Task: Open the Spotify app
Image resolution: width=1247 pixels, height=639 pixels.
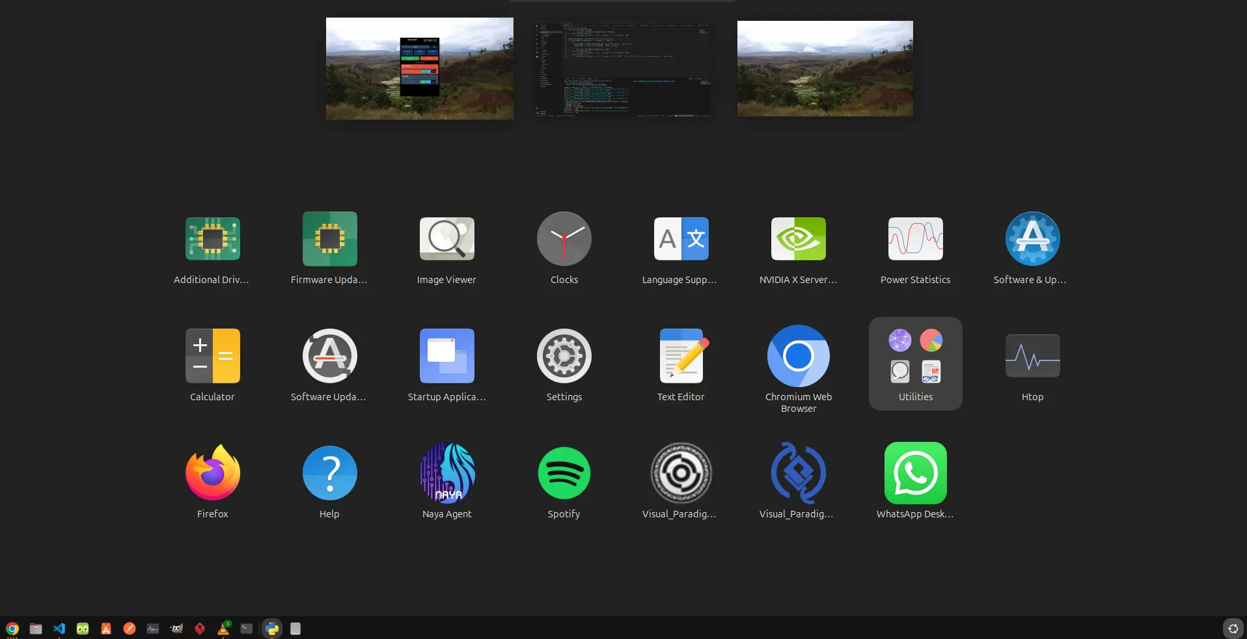Action: tap(564, 474)
